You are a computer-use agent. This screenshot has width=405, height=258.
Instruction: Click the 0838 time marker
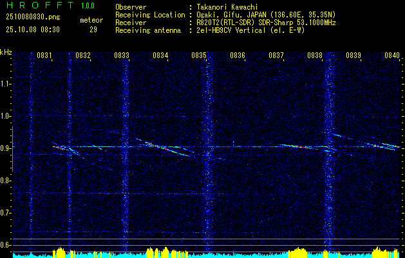coord(315,55)
